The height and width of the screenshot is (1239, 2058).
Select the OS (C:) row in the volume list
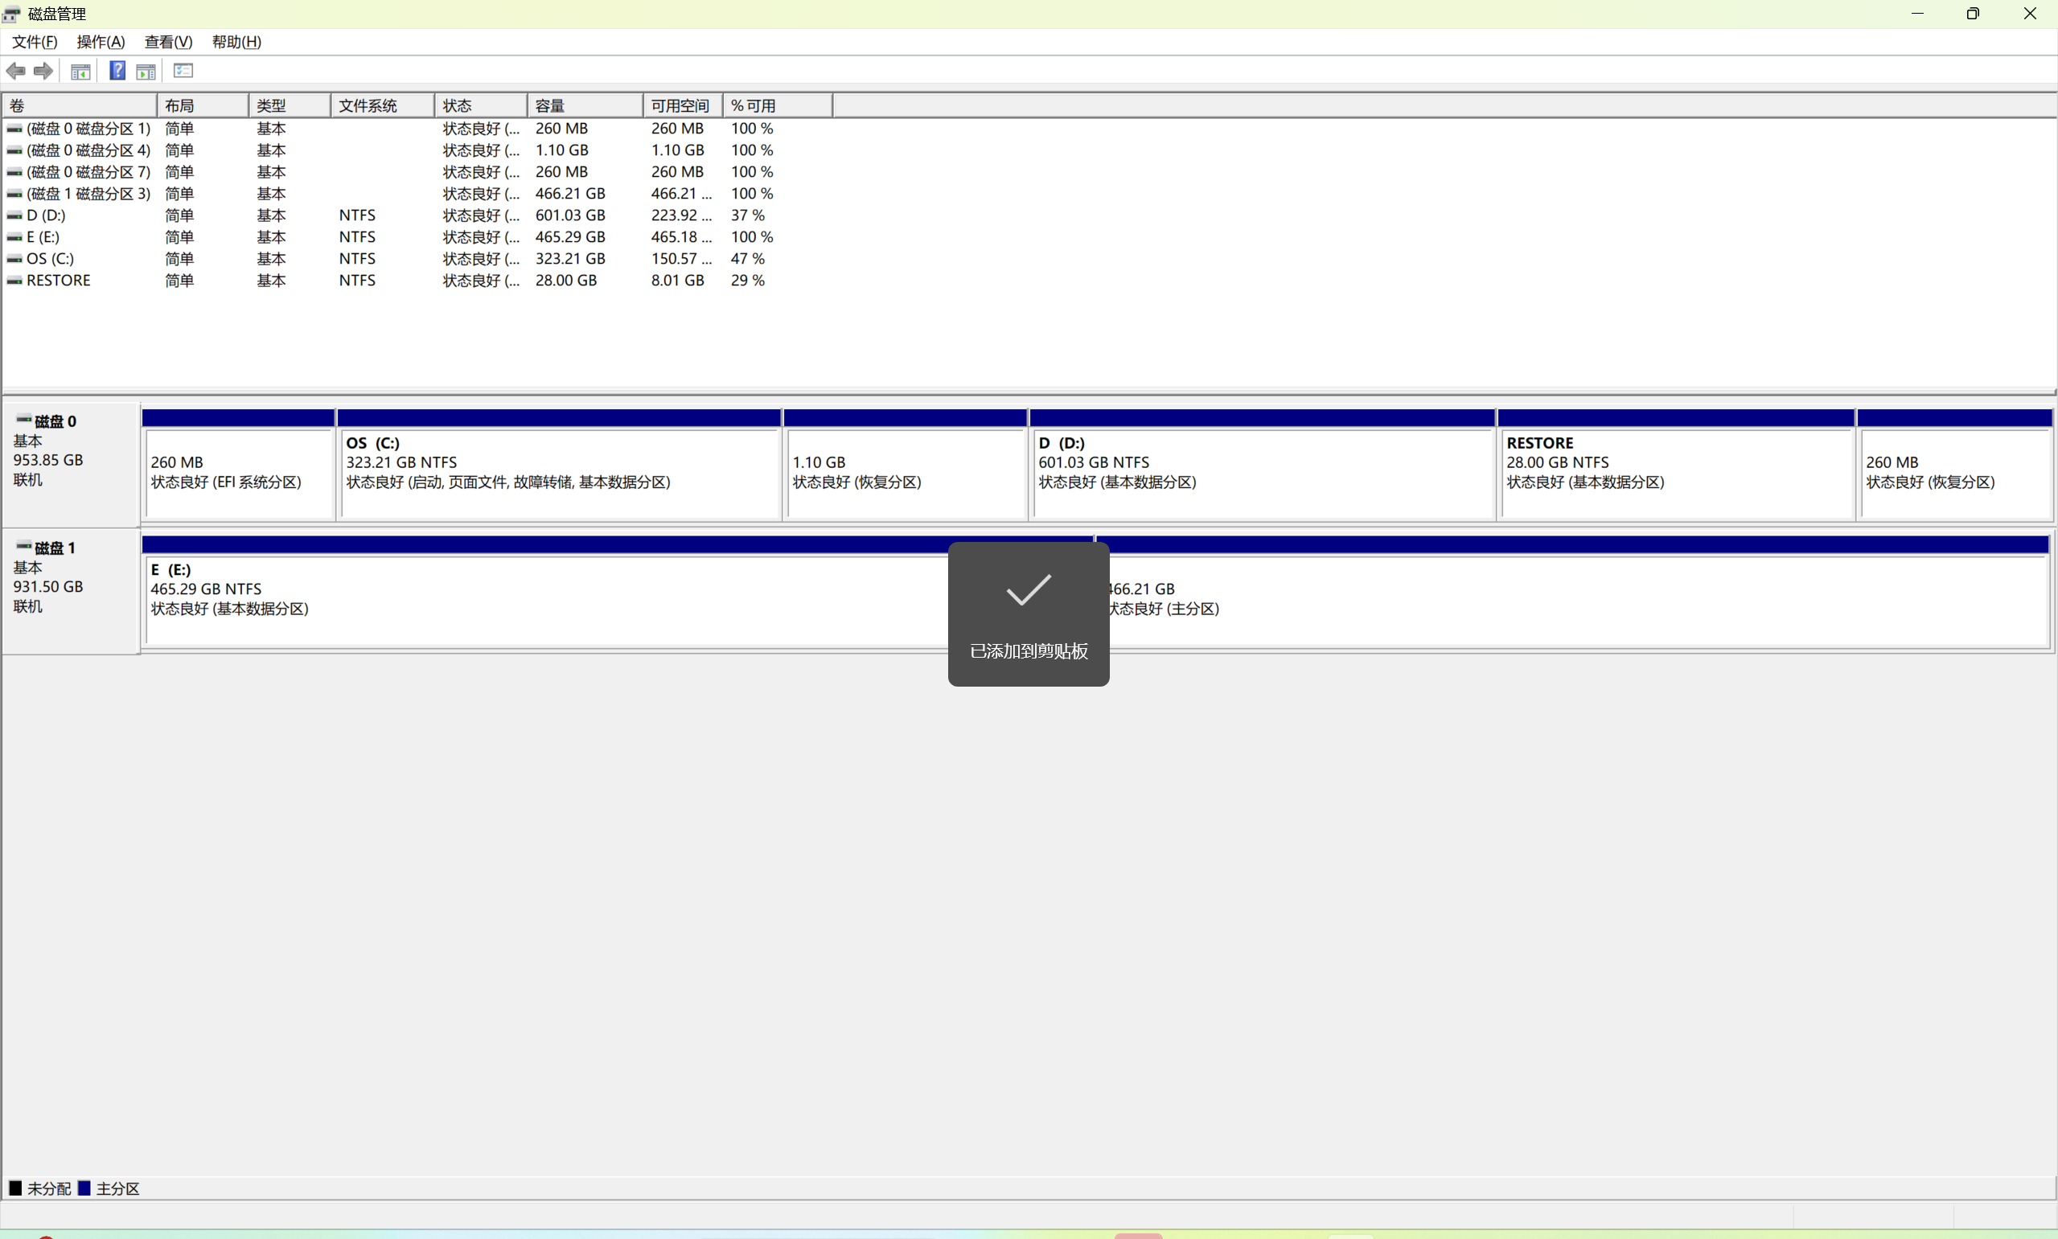50,259
